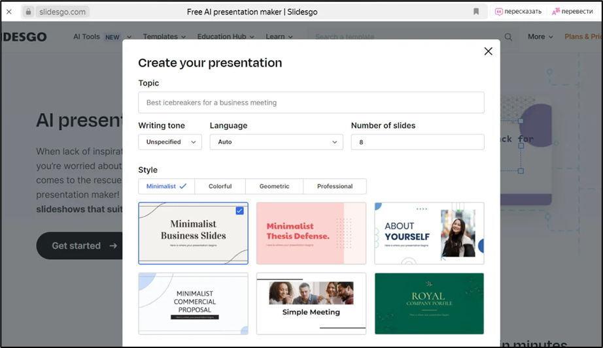Select the Minimalist style option

(166, 186)
